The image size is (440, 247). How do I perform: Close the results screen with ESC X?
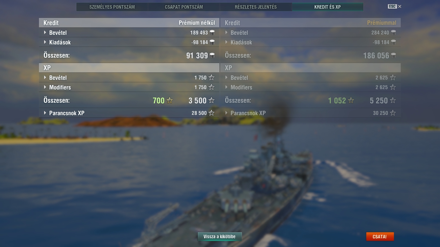[x=395, y=6]
